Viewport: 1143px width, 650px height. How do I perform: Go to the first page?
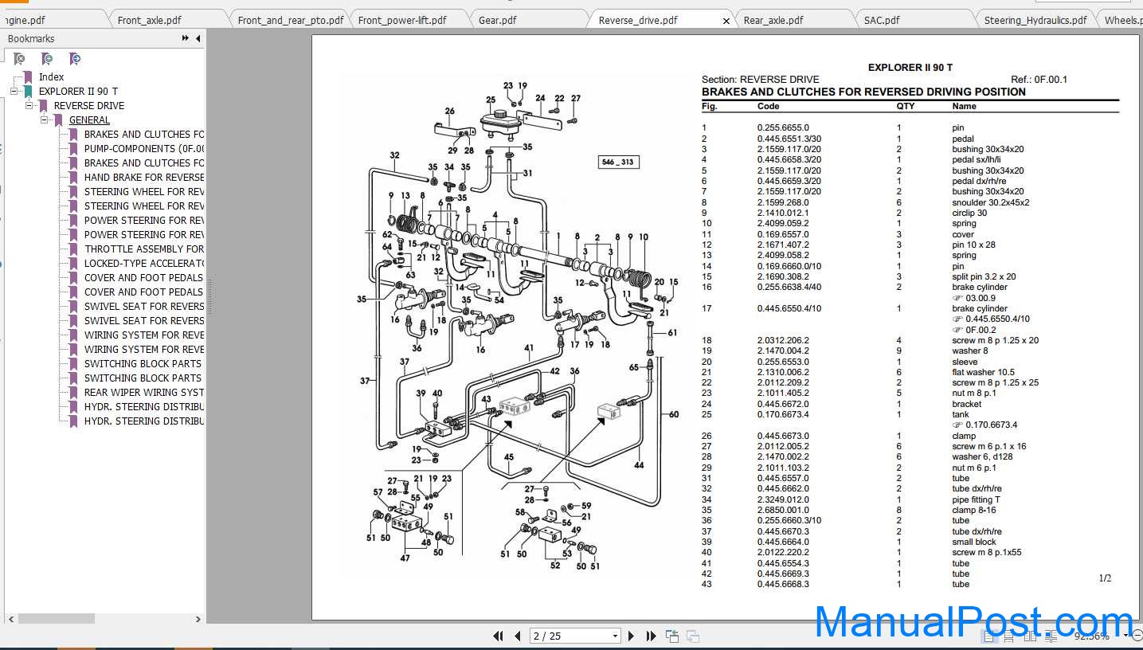499,636
